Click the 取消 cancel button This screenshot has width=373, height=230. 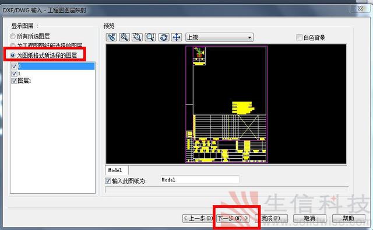tap(309, 218)
